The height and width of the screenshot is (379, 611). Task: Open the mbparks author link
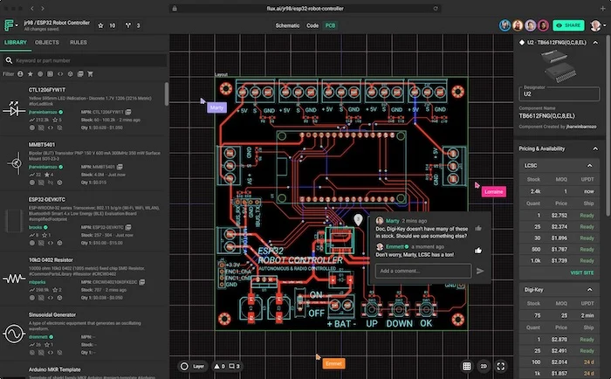pos(37,282)
